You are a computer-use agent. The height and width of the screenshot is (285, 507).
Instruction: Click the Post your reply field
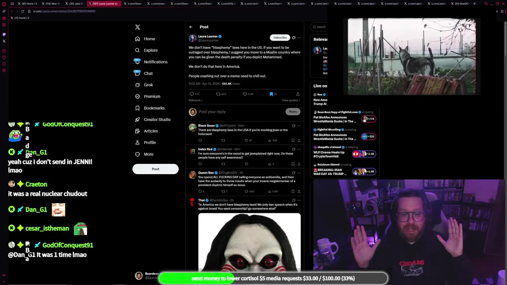tap(241, 112)
